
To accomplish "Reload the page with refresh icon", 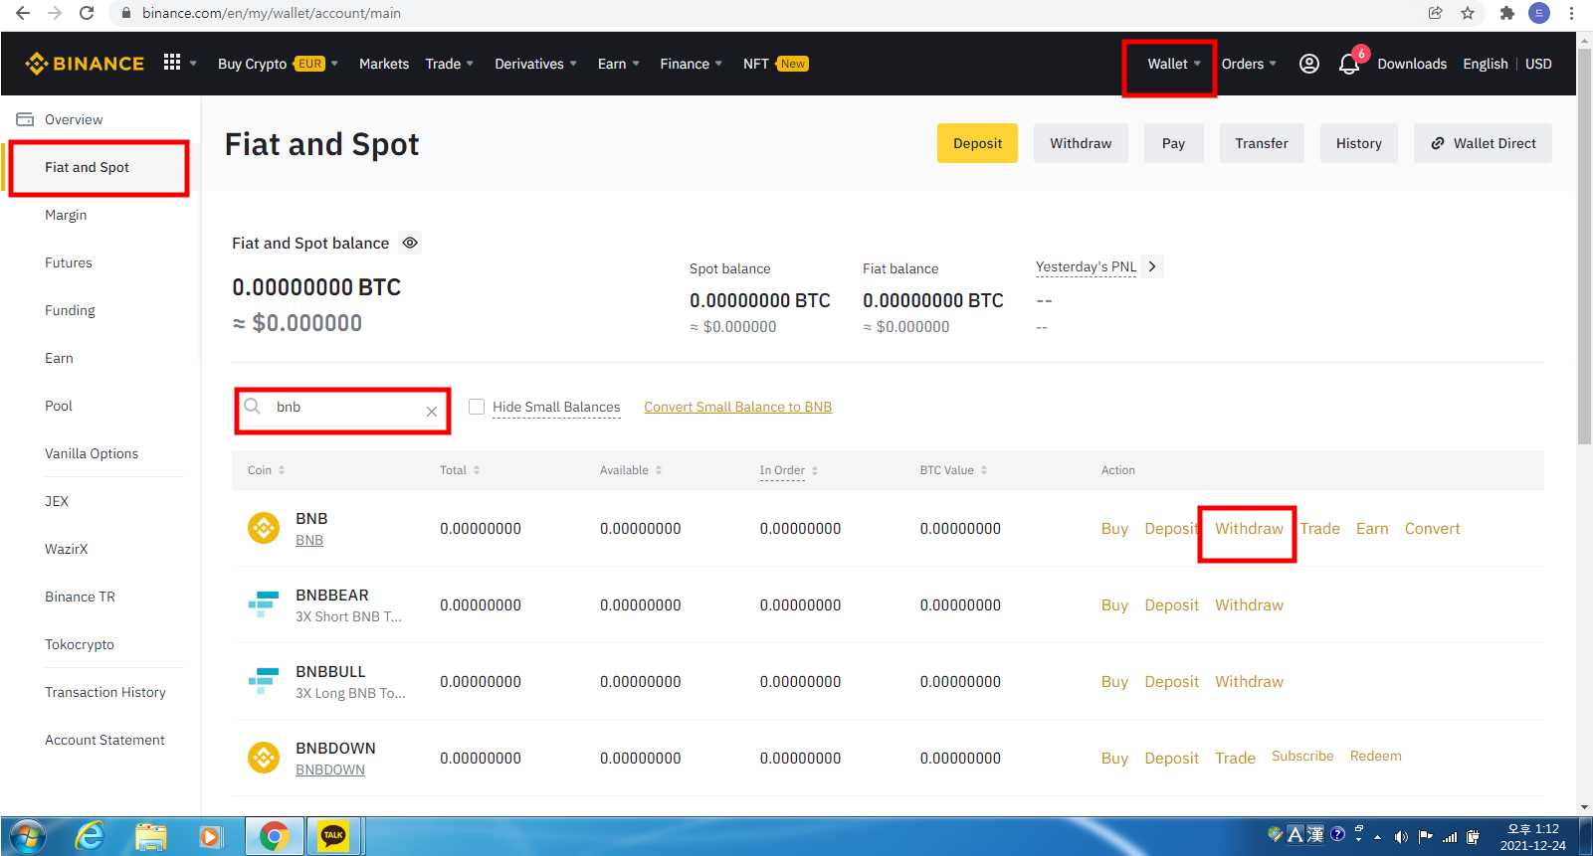I will 87,13.
